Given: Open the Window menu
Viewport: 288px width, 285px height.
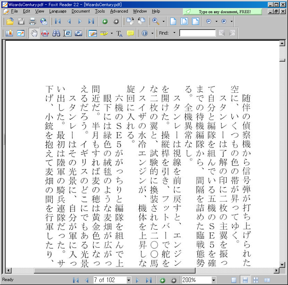Looking at the screenshot, I should pyautogui.click(x=140, y=11).
